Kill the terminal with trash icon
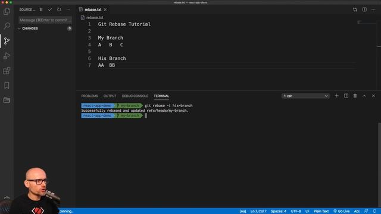This screenshot has height=214, width=381. [x=355, y=96]
